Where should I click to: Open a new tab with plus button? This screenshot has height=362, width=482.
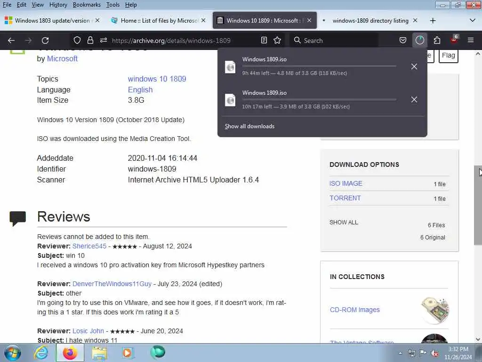coord(433,21)
